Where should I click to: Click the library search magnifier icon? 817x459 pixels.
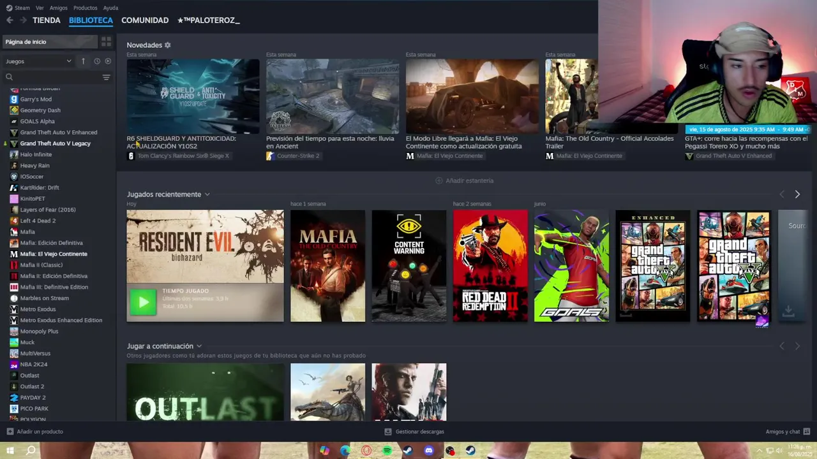(9, 77)
